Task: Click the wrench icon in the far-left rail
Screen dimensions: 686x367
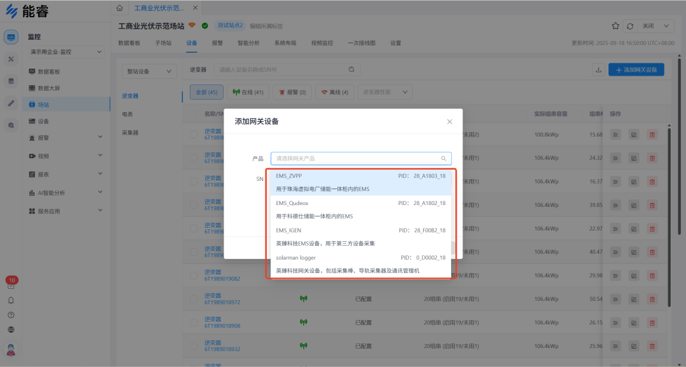Action: pos(11,60)
